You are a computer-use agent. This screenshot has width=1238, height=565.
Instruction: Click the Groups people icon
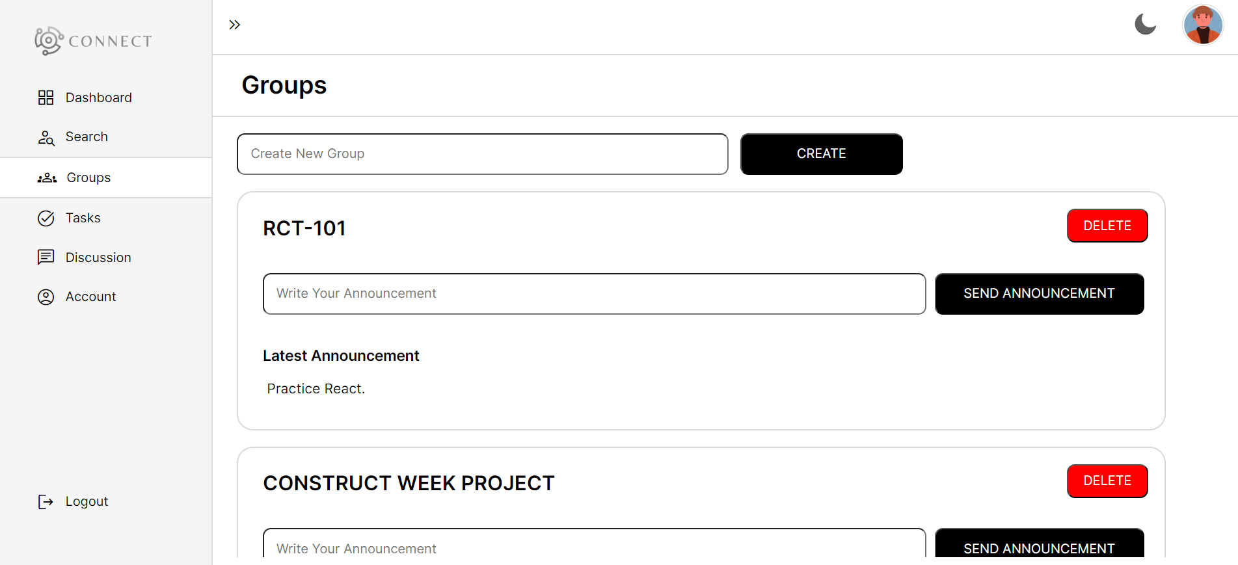(x=47, y=178)
